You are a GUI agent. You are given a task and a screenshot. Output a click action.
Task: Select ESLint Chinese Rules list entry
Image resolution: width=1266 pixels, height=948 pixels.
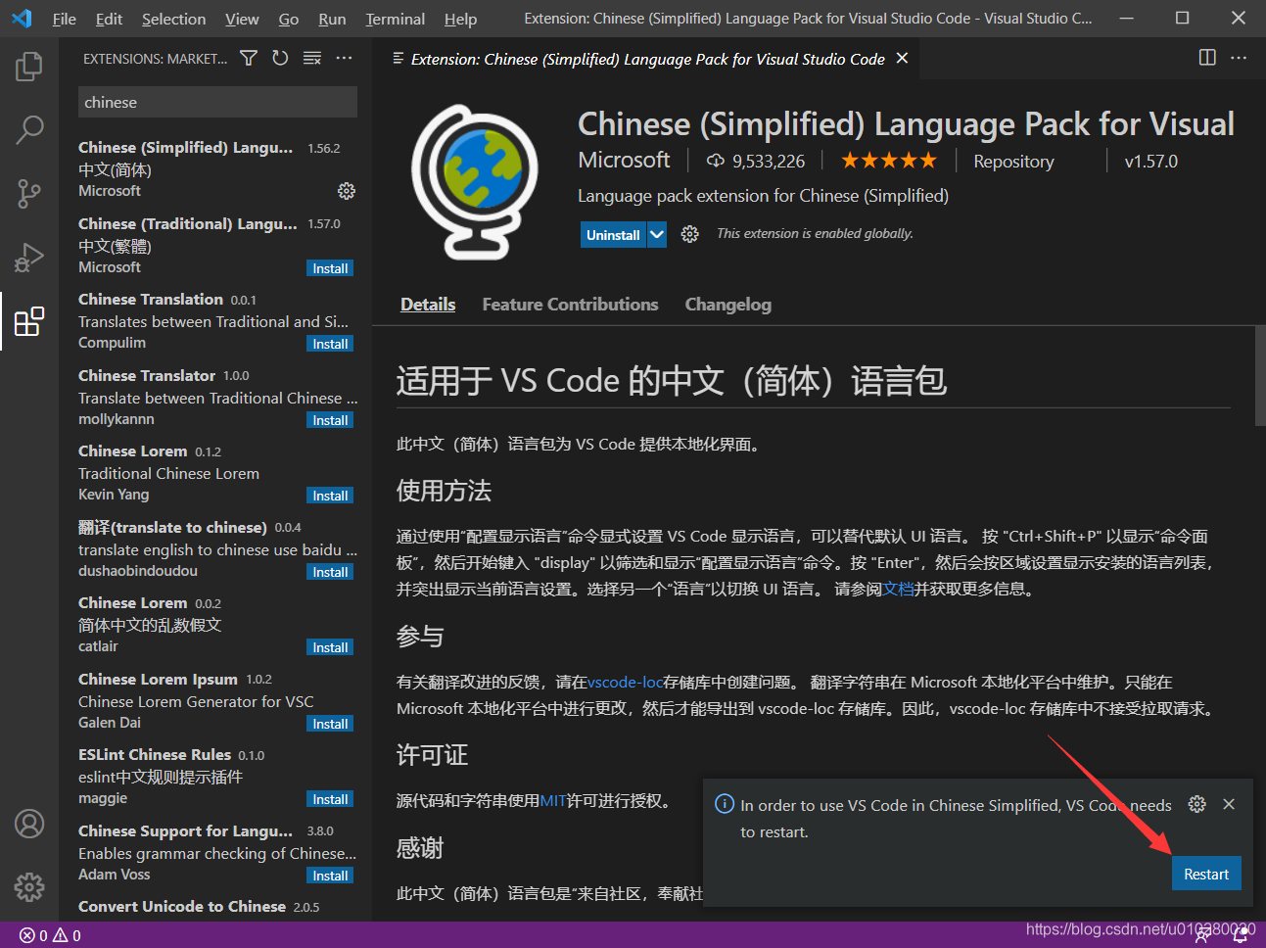point(216,776)
